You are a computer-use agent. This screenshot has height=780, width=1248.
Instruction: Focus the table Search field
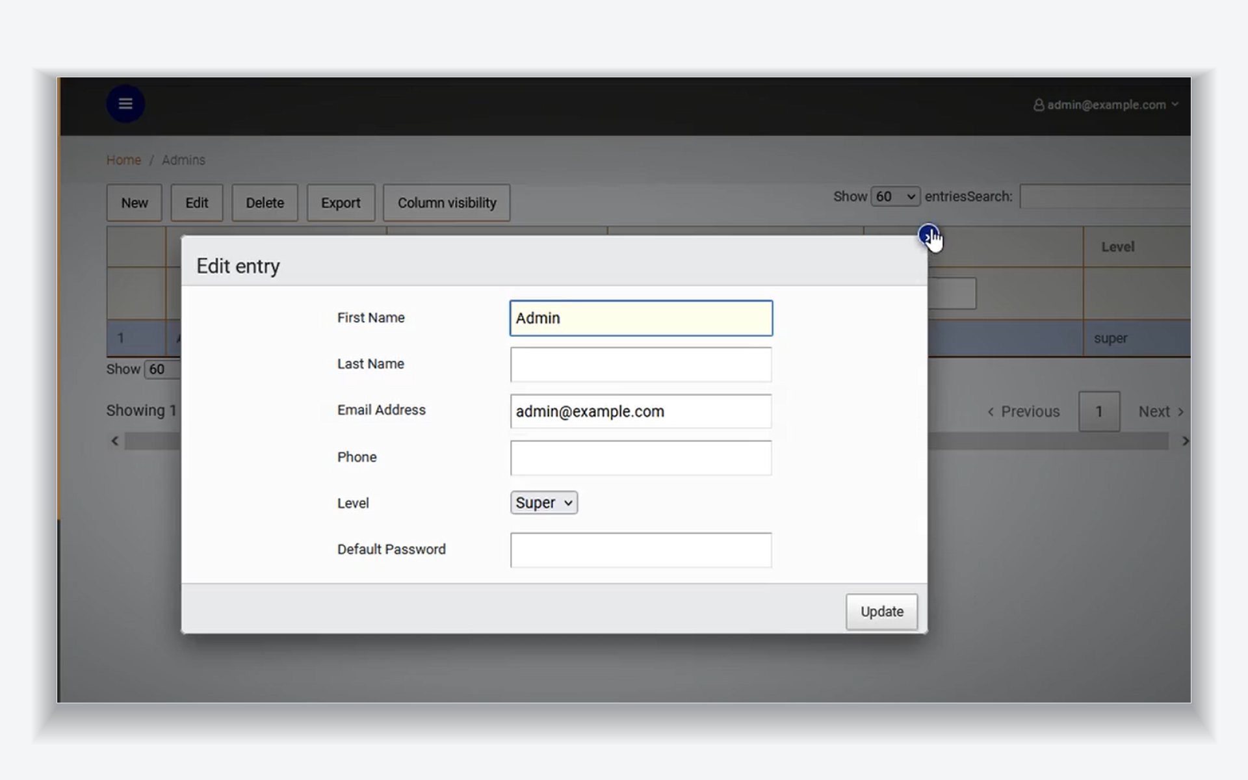pos(1105,196)
